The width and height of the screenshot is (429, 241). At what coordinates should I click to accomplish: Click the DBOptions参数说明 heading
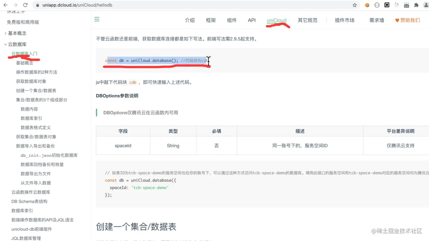117,96
